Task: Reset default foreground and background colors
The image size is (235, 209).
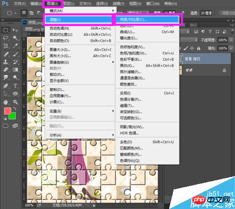Action: (x=5, y=119)
